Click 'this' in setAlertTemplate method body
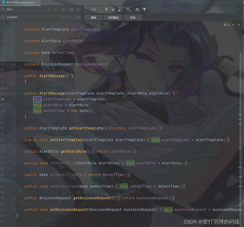Viewport: 244px width, 227px height. 156,140
